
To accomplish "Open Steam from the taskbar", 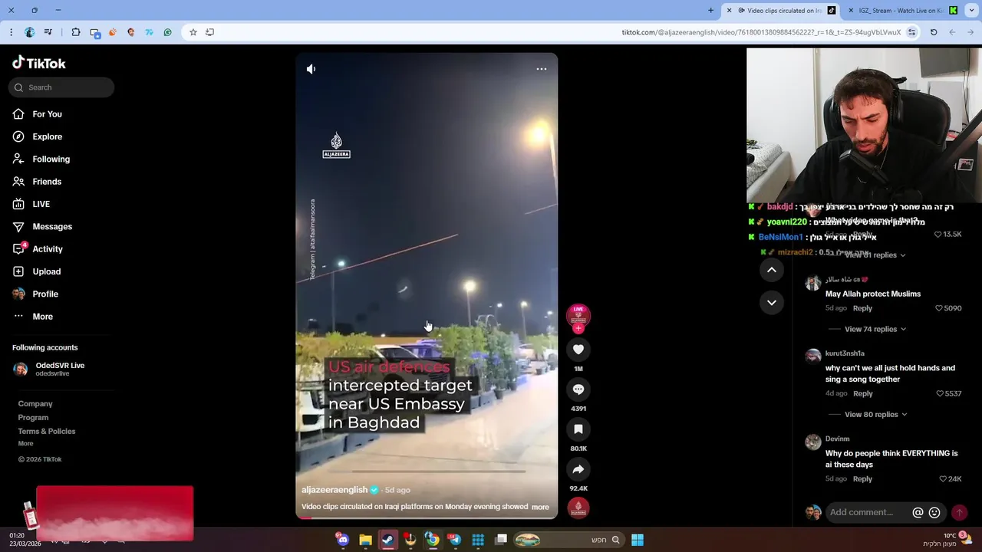I will click(387, 540).
